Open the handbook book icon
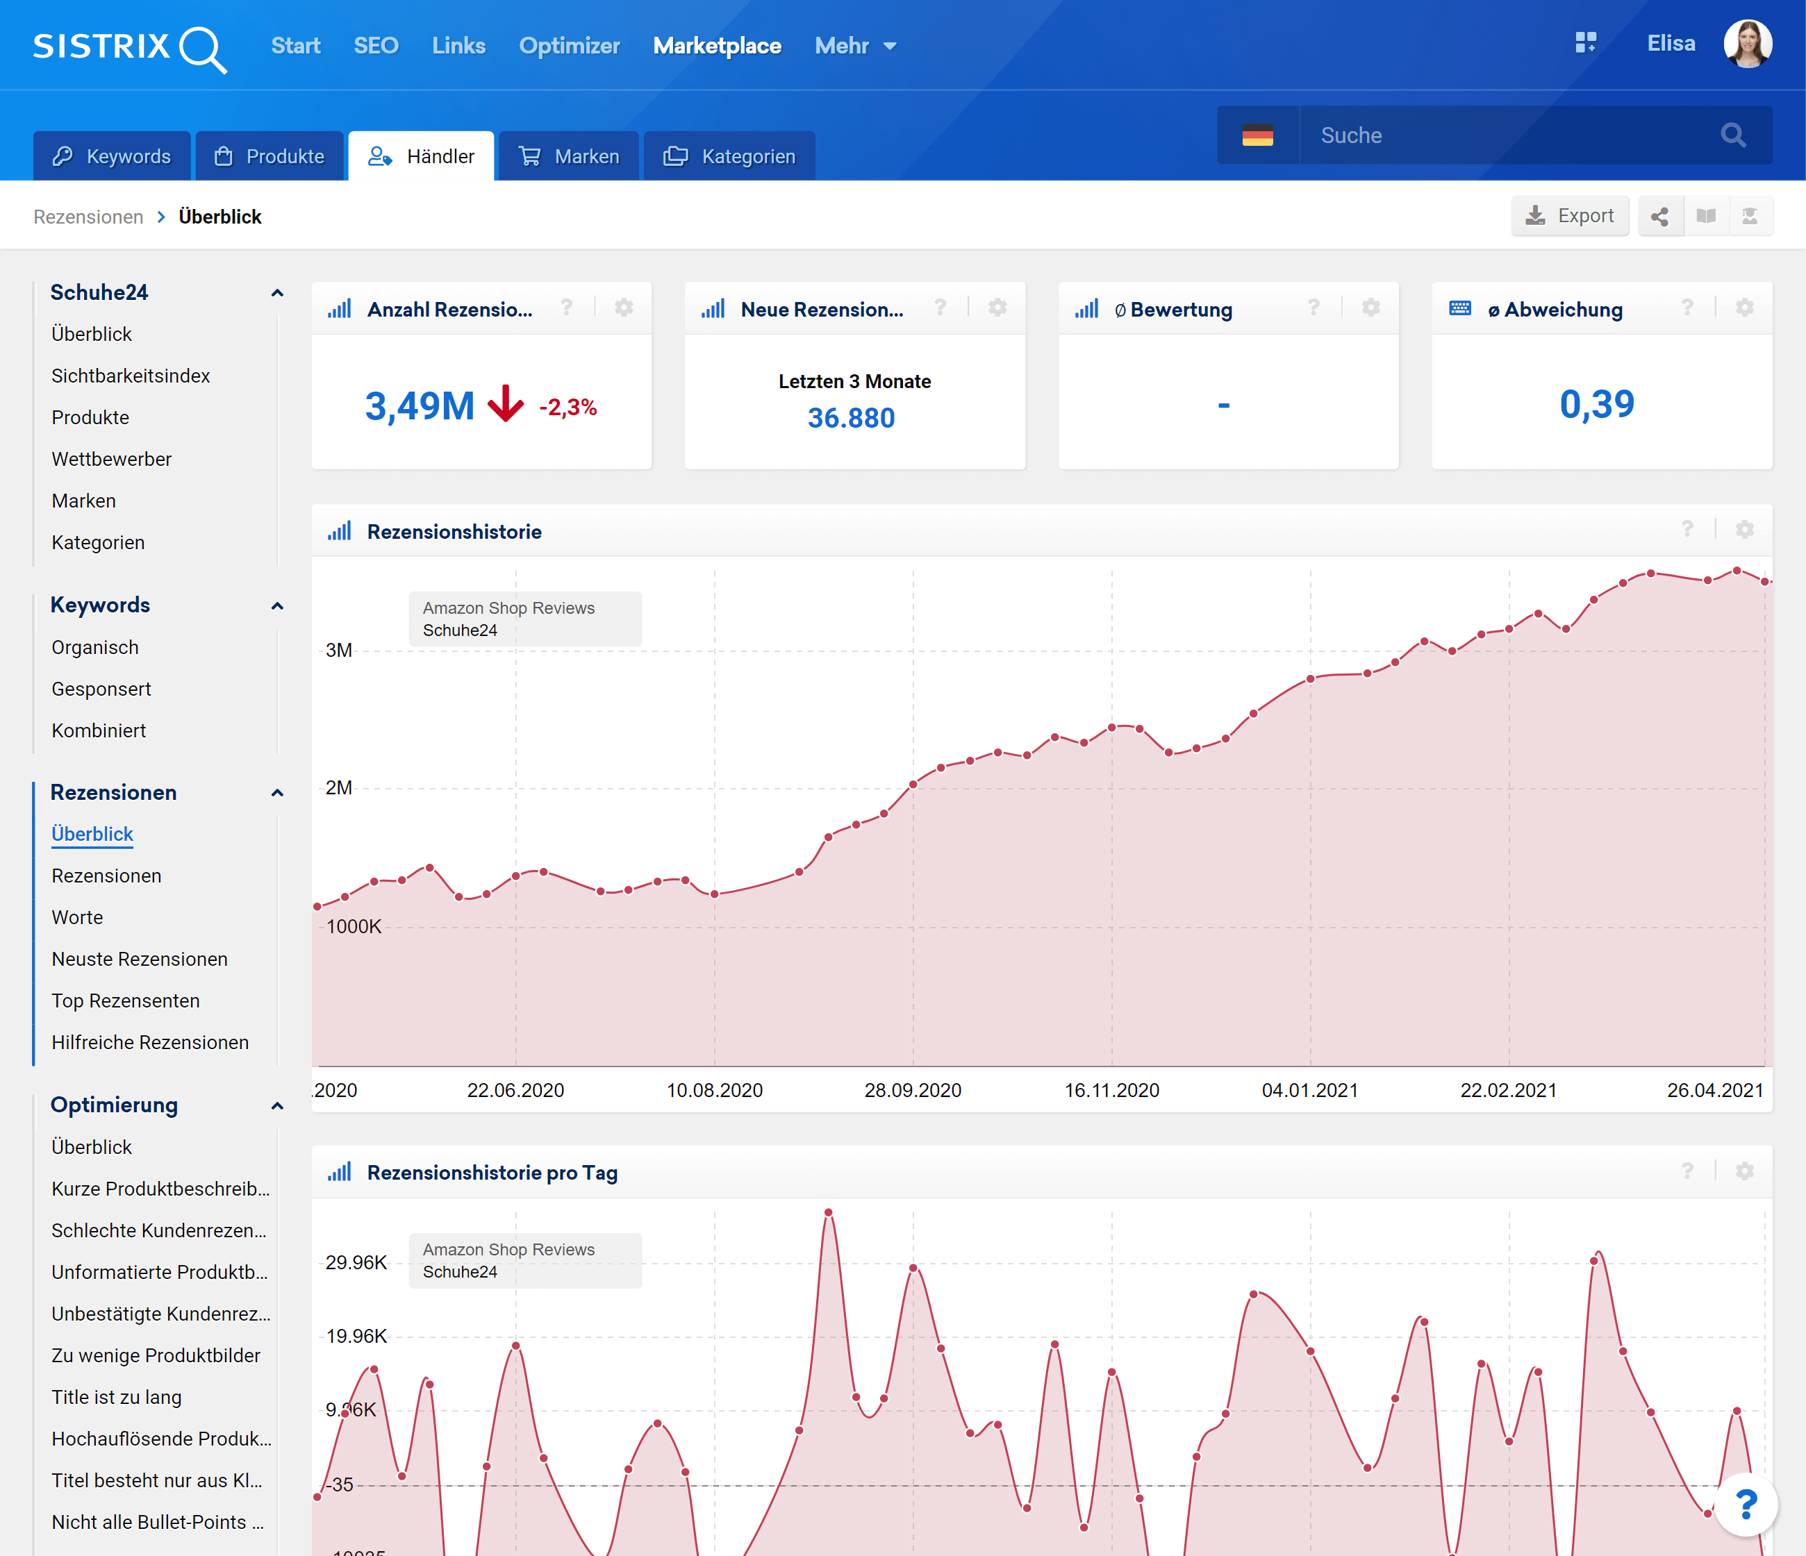Image resolution: width=1806 pixels, height=1556 pixels. [x=1706, y=216]
